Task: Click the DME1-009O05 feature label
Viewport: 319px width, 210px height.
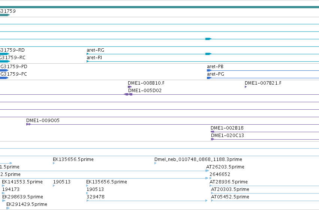Action: (x=43, y=121)
